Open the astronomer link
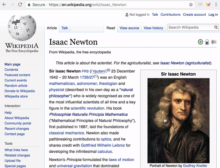Viewport: 220px width, 168px height. [87, 83]
